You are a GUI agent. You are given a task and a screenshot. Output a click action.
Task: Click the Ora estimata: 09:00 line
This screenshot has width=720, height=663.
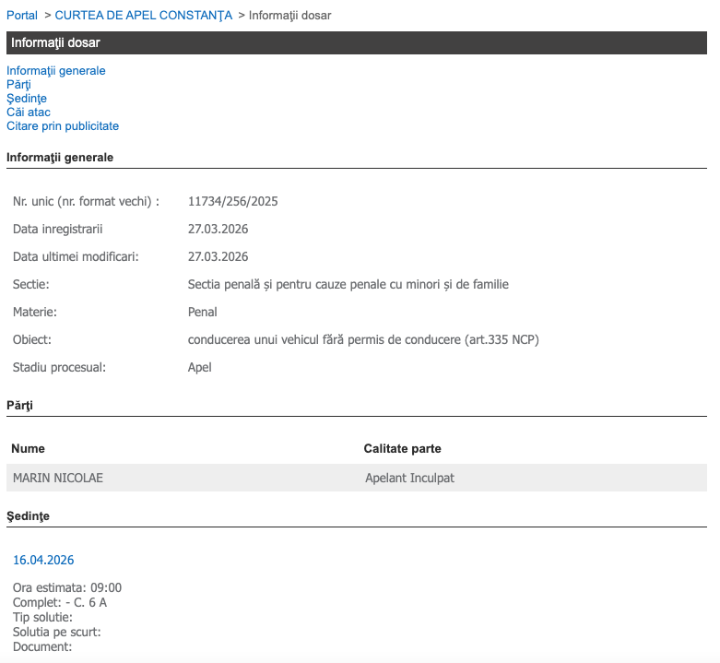[67, 588]
